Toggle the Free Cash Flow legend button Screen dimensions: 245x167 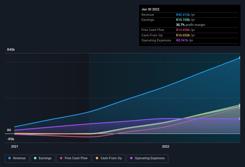tap(74, 158)
